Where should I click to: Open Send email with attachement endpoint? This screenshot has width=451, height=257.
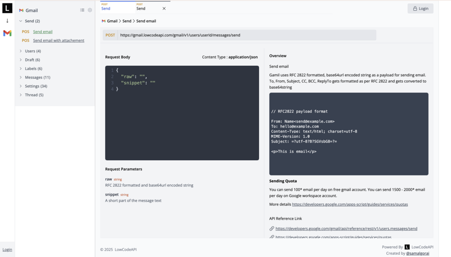(x=58, y=40)
